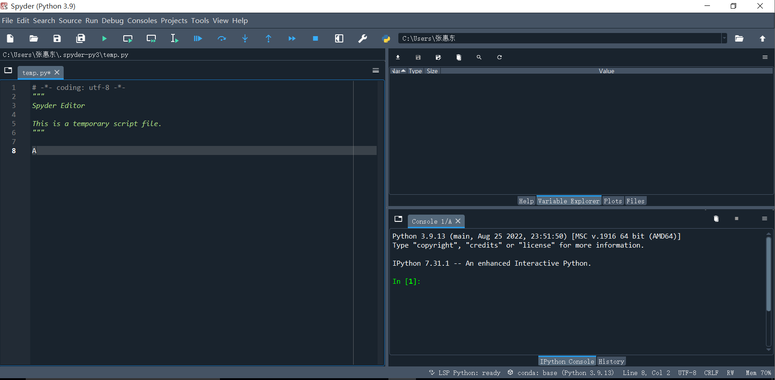
Task: Start debugging the file
Action: pyautogui.click(x=198, y=38)
